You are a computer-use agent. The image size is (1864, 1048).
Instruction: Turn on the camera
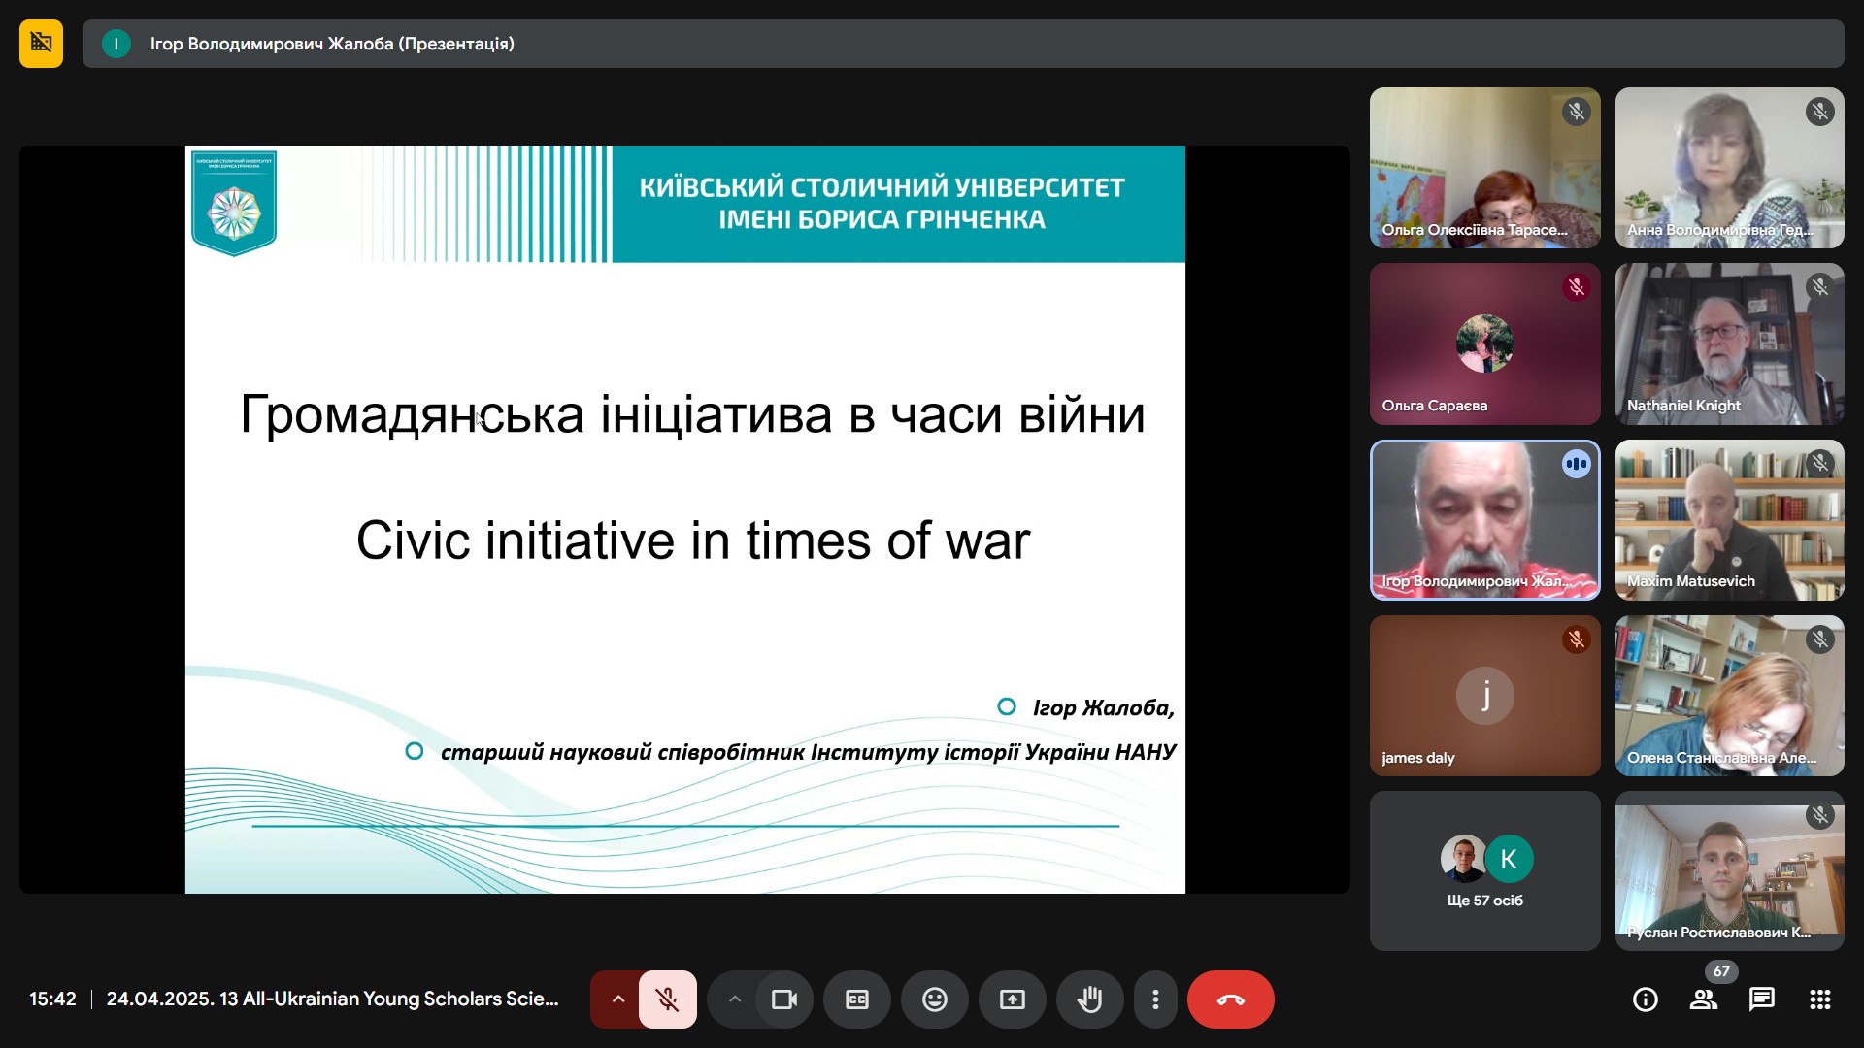783,999
